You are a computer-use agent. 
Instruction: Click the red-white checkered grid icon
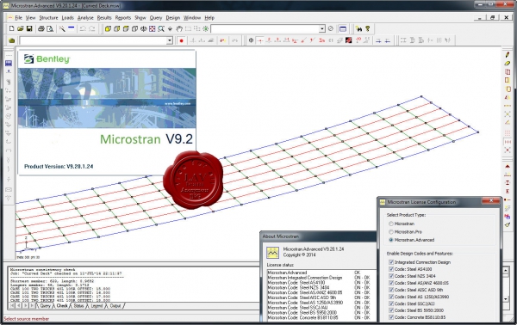[152, 29]
